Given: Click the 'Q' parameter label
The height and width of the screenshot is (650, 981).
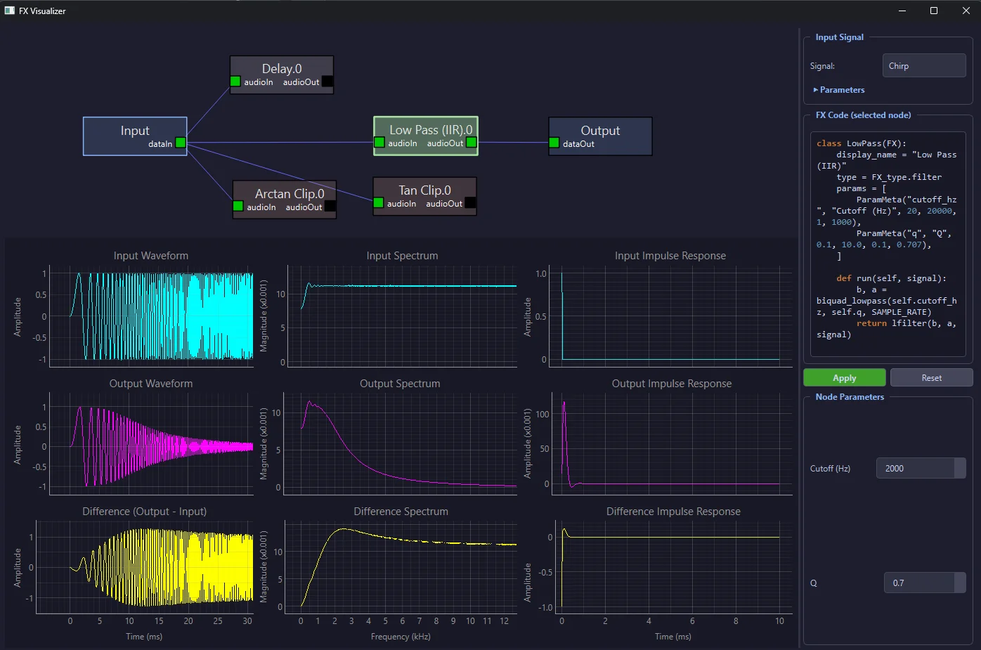Looking at the screenshot, I should coord(814,583).
